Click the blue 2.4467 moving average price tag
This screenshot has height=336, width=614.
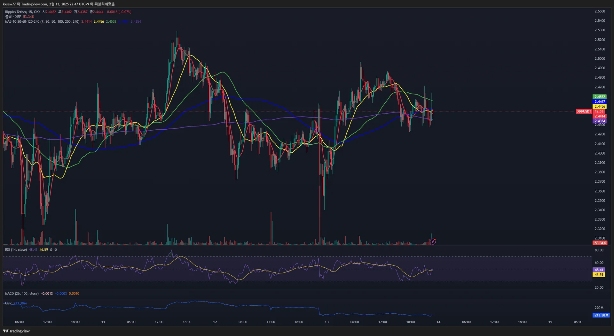coord(600,102)
